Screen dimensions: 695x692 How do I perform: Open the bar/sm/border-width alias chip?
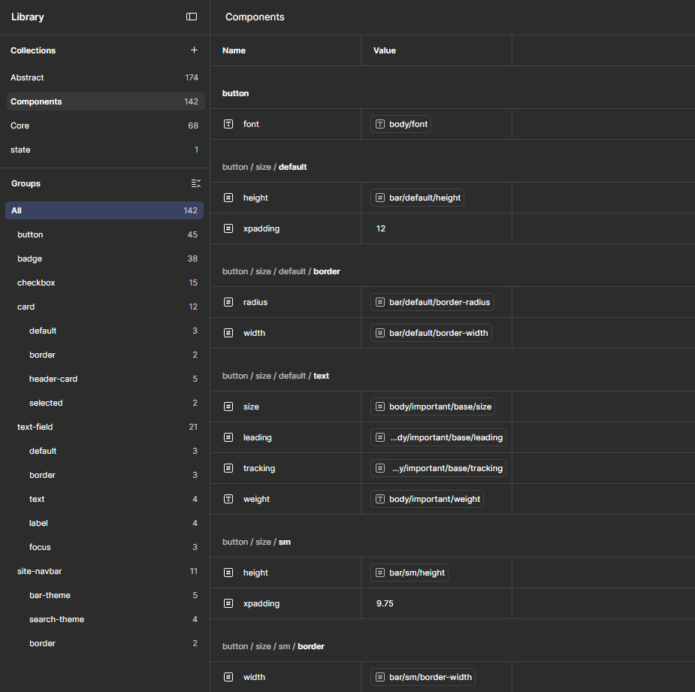click(423, 677)
